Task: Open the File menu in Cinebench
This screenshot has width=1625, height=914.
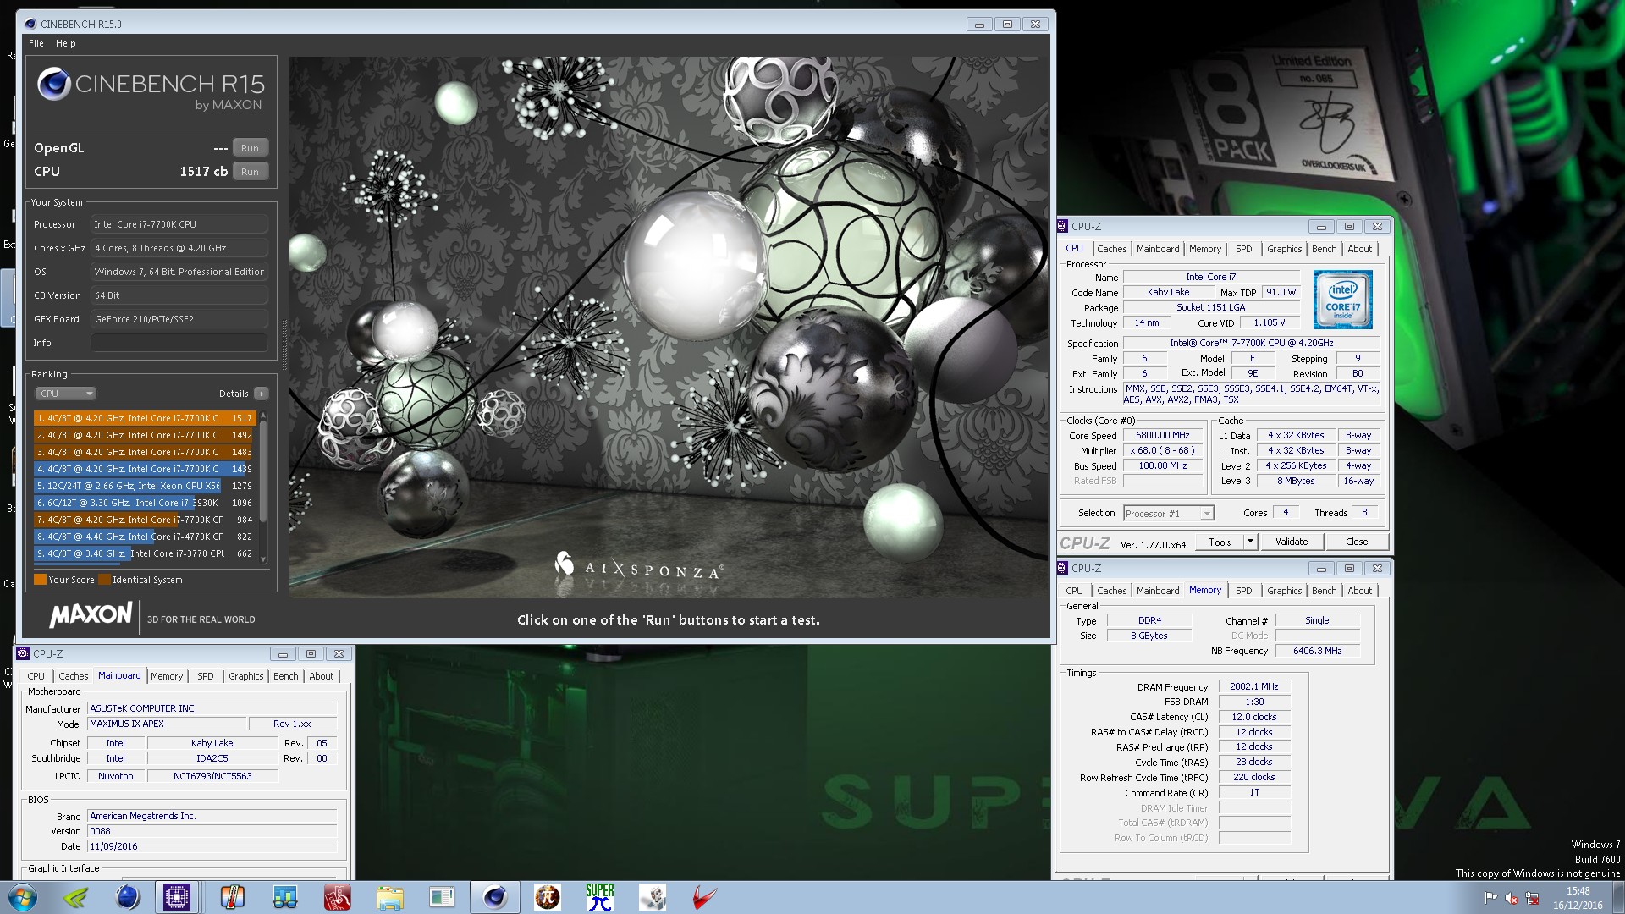Action: pyautogui.click(x=36, y=43)
